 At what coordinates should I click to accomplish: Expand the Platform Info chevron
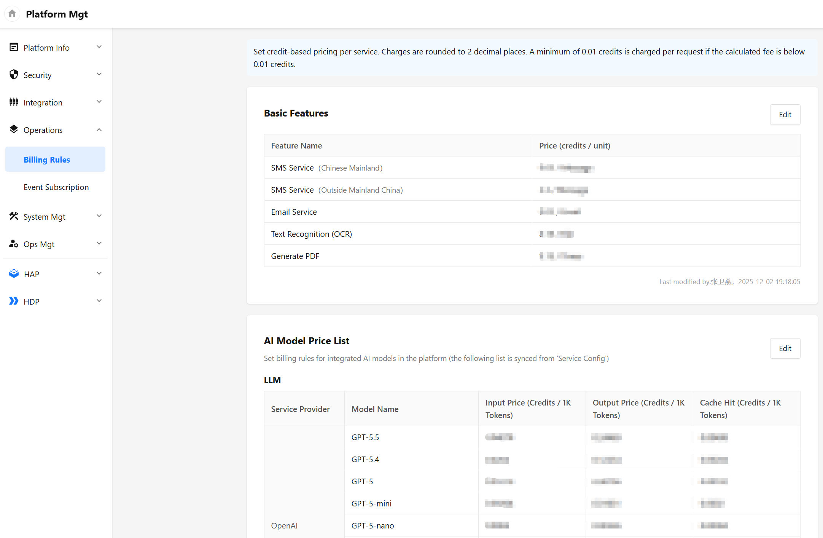click(x=99, y=47)
